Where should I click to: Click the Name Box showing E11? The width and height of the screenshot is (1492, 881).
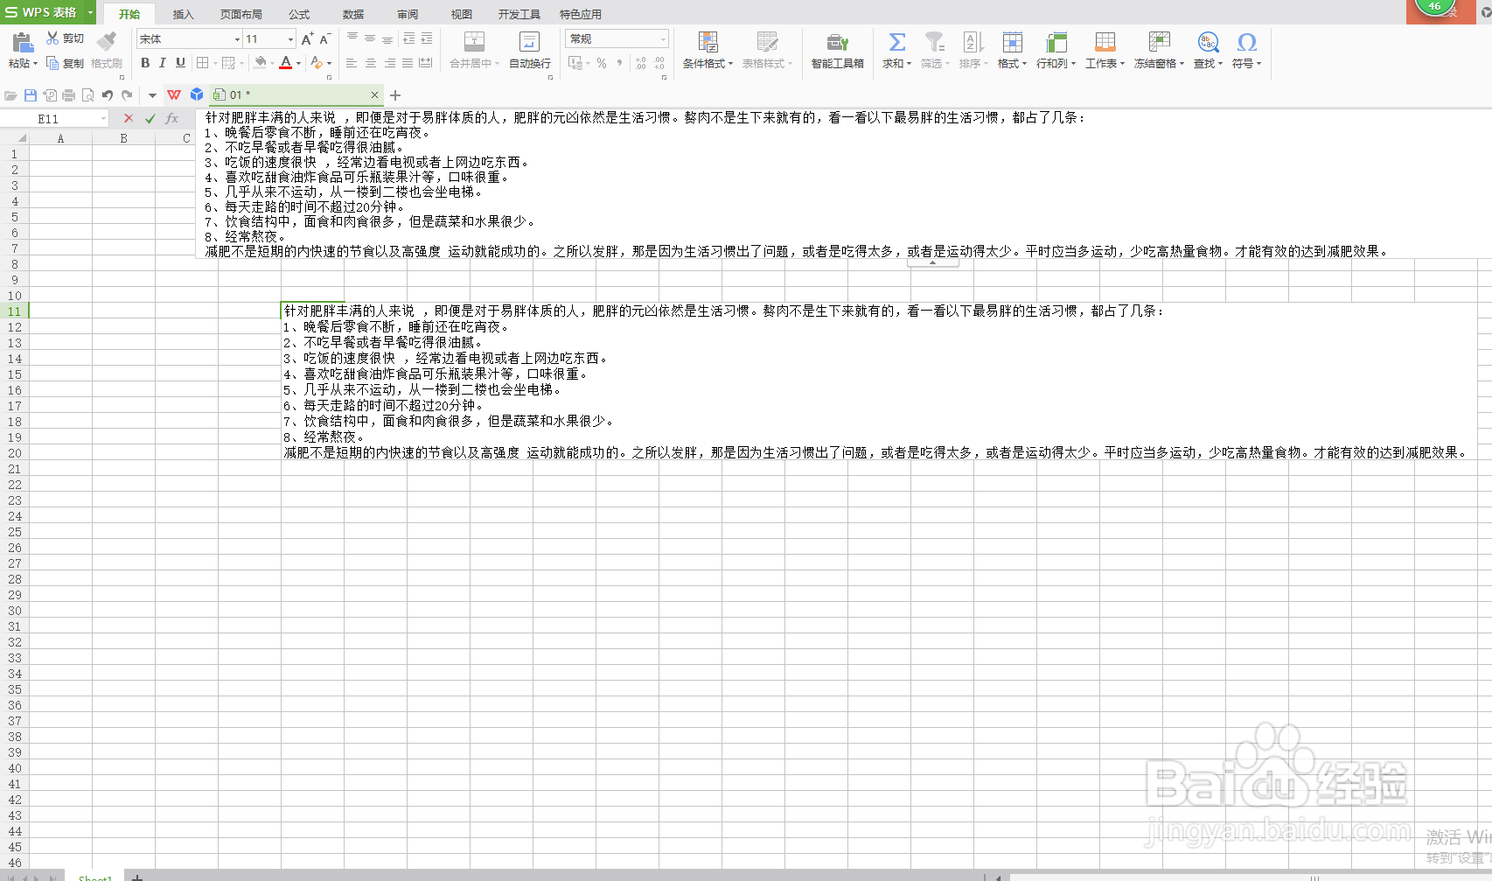pyautogui.click(x=52, y=117)
